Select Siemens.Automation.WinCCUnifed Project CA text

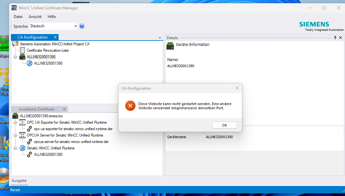pos(55,44)
